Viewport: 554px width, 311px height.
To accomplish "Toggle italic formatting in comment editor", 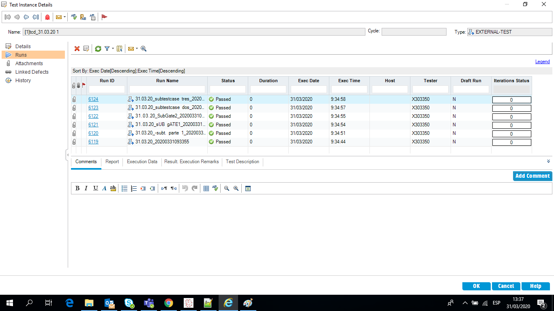I will [x=86, y=188].
